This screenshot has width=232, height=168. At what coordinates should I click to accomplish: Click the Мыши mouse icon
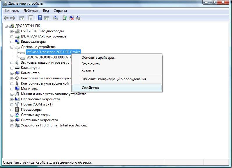pyautogui.click(x=17, y=94)
